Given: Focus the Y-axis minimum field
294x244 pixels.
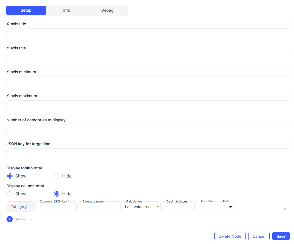Looking at the screenshot, I should (148, 83).
